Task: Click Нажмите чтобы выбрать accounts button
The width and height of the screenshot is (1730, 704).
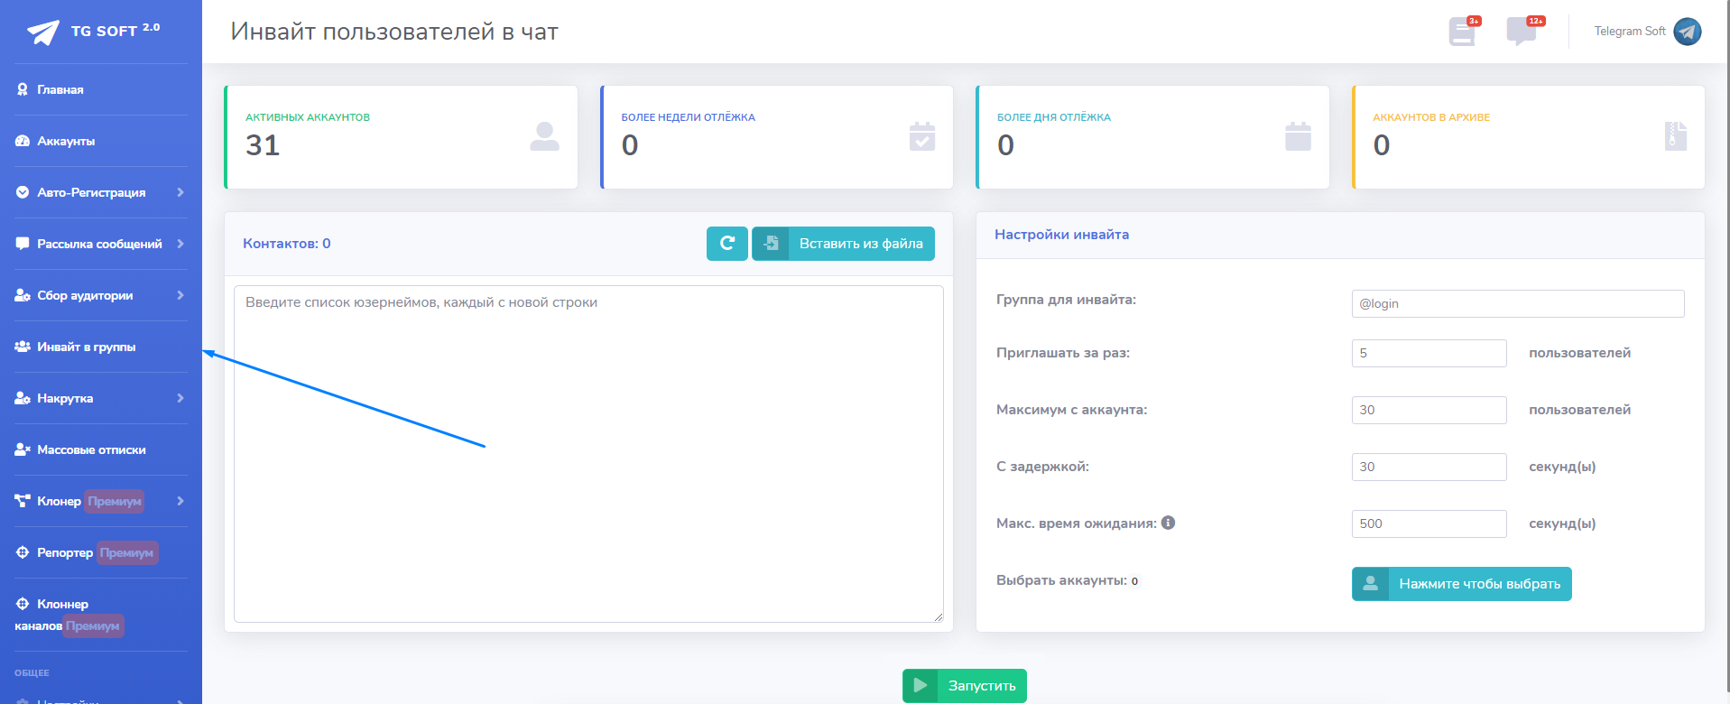Action: click(1462, 584)
